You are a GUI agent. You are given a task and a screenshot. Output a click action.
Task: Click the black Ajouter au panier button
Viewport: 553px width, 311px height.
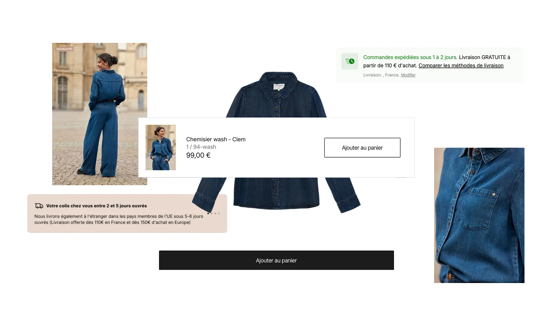click(x=276, y=260)
